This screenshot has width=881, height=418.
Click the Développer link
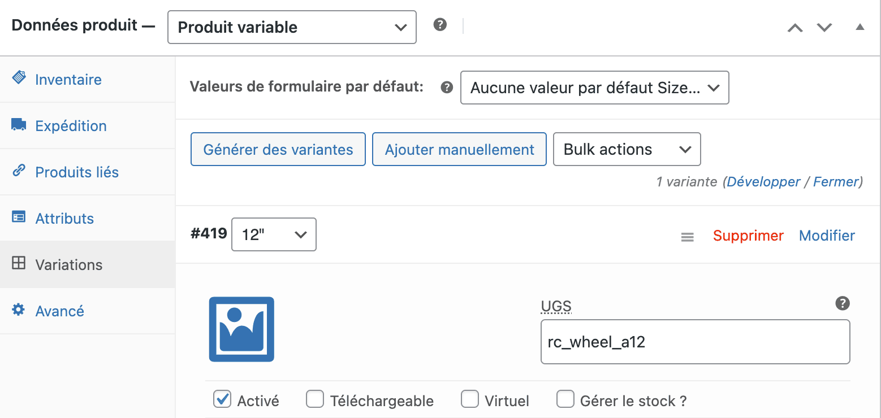(x=764, y=181)
